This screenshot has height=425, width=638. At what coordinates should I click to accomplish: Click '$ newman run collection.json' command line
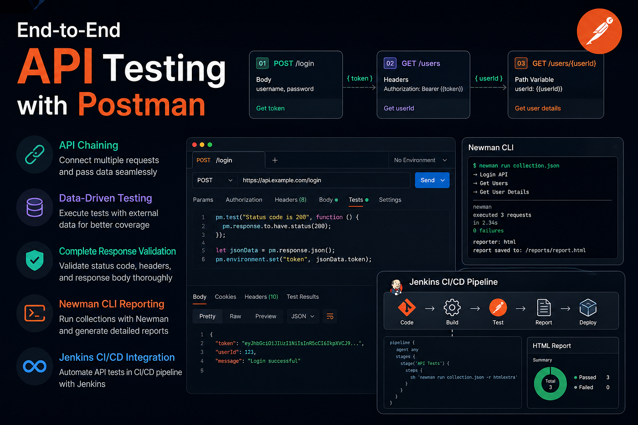point(516,166)
